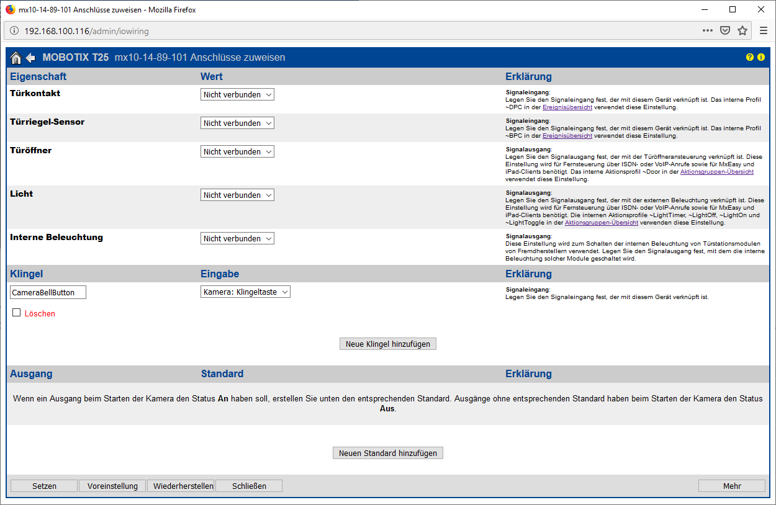Open the Türkontakt value dropdown

(237, 94)
